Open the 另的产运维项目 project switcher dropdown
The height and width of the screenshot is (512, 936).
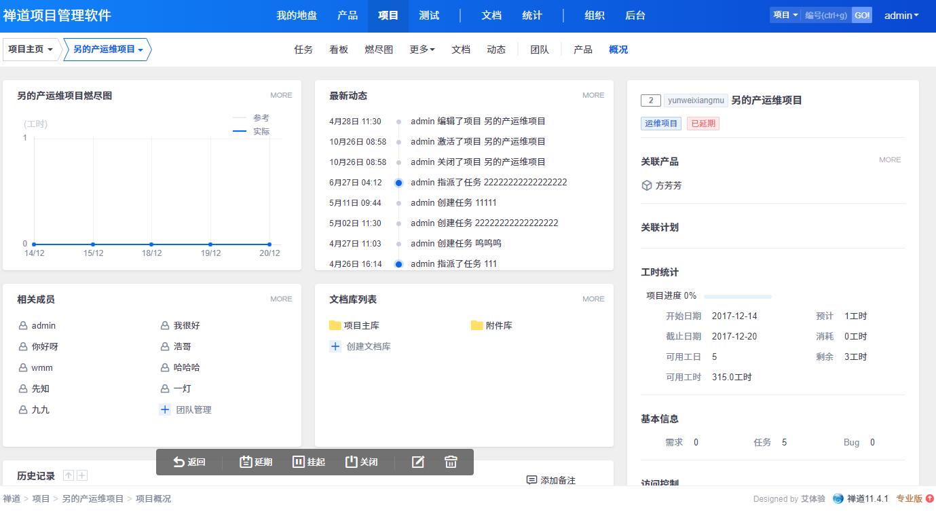coord(107,50)
